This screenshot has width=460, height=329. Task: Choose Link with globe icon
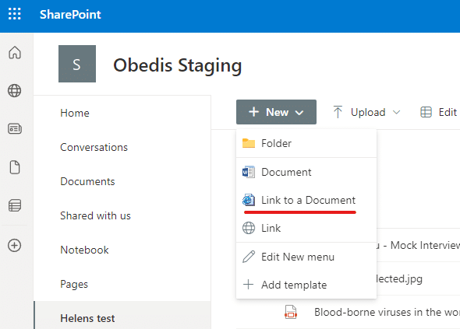(306, 229)
